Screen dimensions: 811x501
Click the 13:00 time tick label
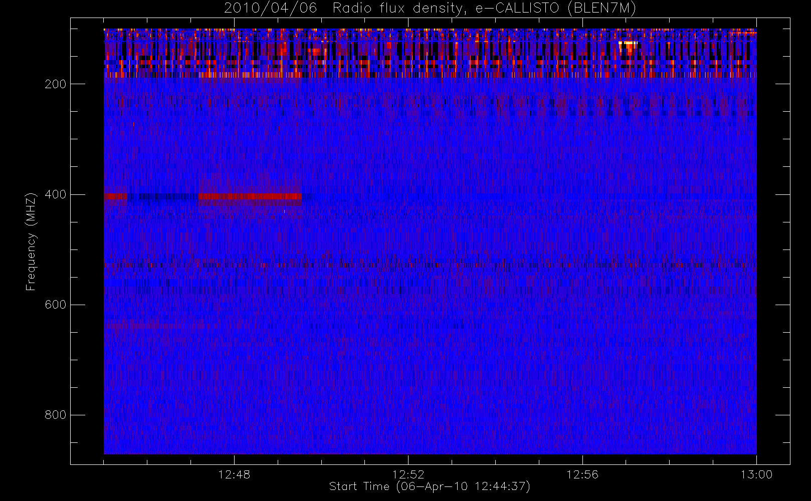click(x=756, y=474)
